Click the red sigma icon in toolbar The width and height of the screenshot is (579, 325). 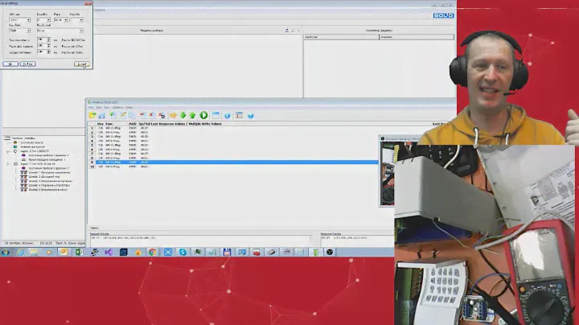(162, 116)
